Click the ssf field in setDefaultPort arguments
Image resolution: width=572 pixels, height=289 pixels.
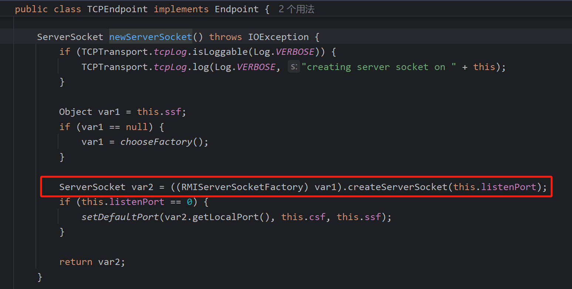373,217
